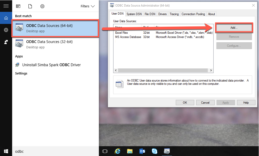Open File Explorer from taskbar

click(130, 151)
